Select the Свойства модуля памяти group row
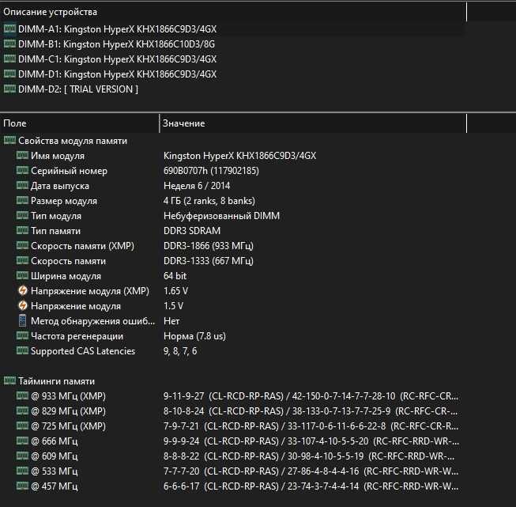This screenshot has width=516, height=507. point(73,141)
